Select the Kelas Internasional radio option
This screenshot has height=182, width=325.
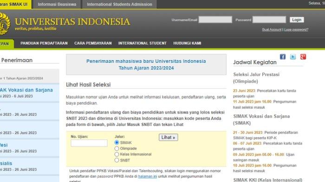point(117,154)
